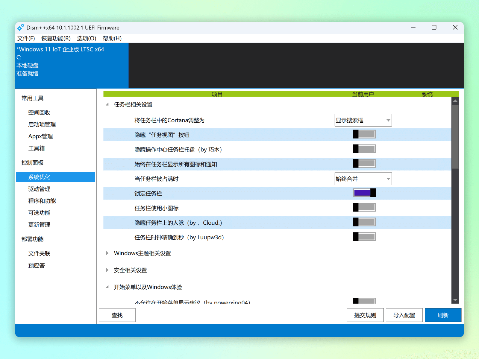Image resolution: width=479 pixels, height=359 pixels.
Task: Open the 恢复功能(R) menu
Action: coord(56,38)
